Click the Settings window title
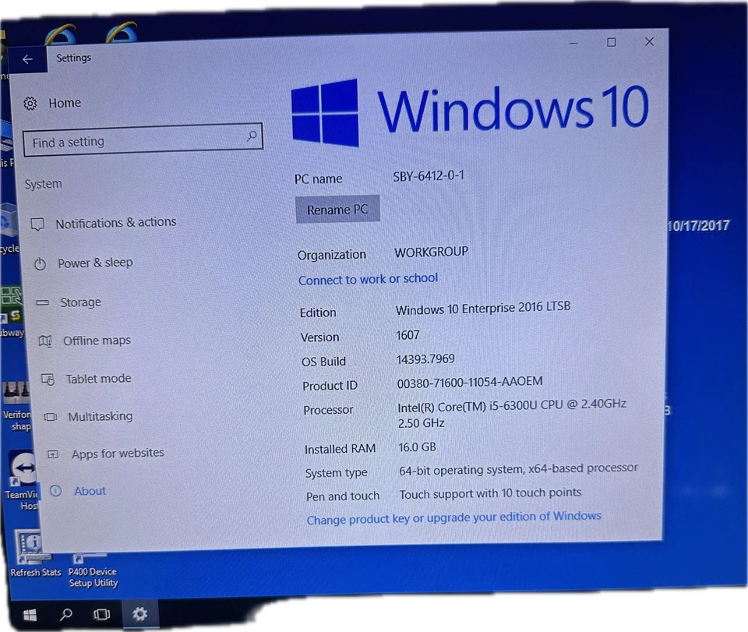The width and height of the screenshot is (748, 632). 73,58
